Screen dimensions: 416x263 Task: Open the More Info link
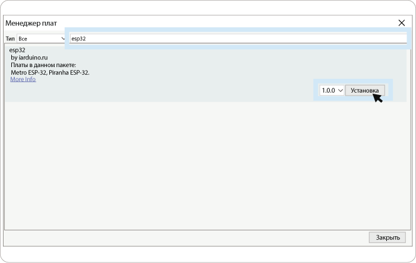pos(23,80)
